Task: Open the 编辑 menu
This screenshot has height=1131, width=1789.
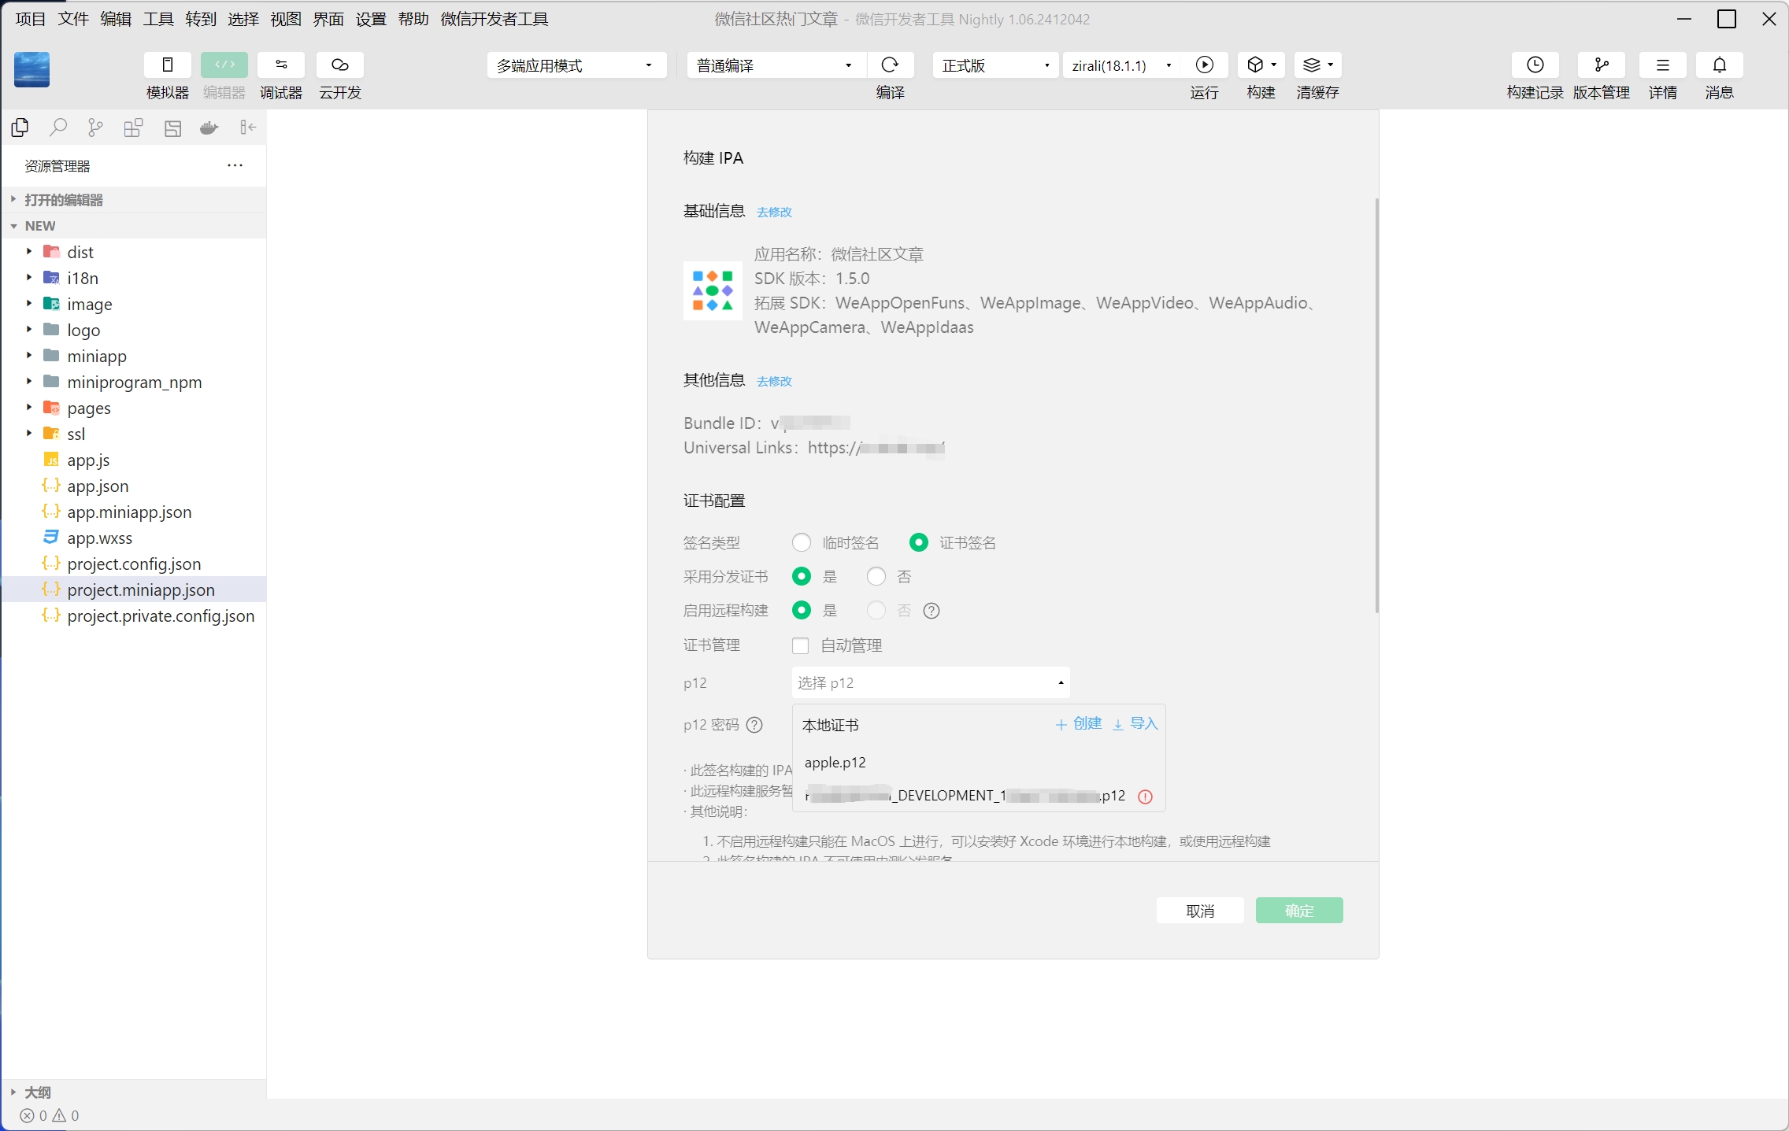Action: click(x=115, y=19)
